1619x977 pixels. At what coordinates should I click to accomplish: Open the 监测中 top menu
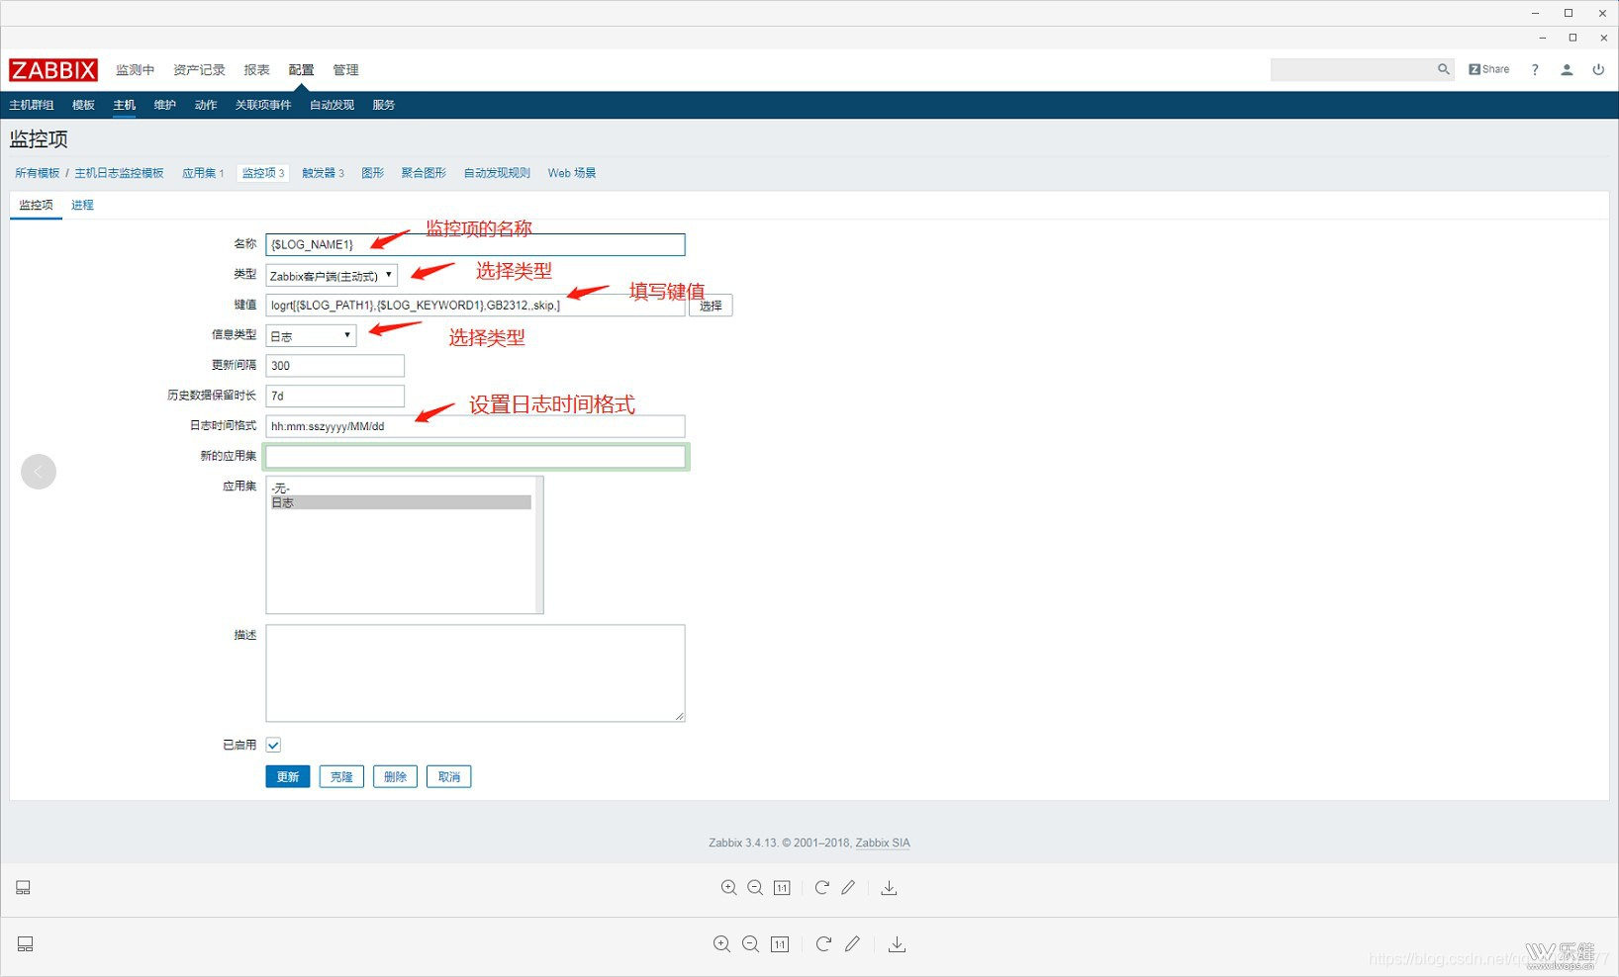tap(136, 70)
